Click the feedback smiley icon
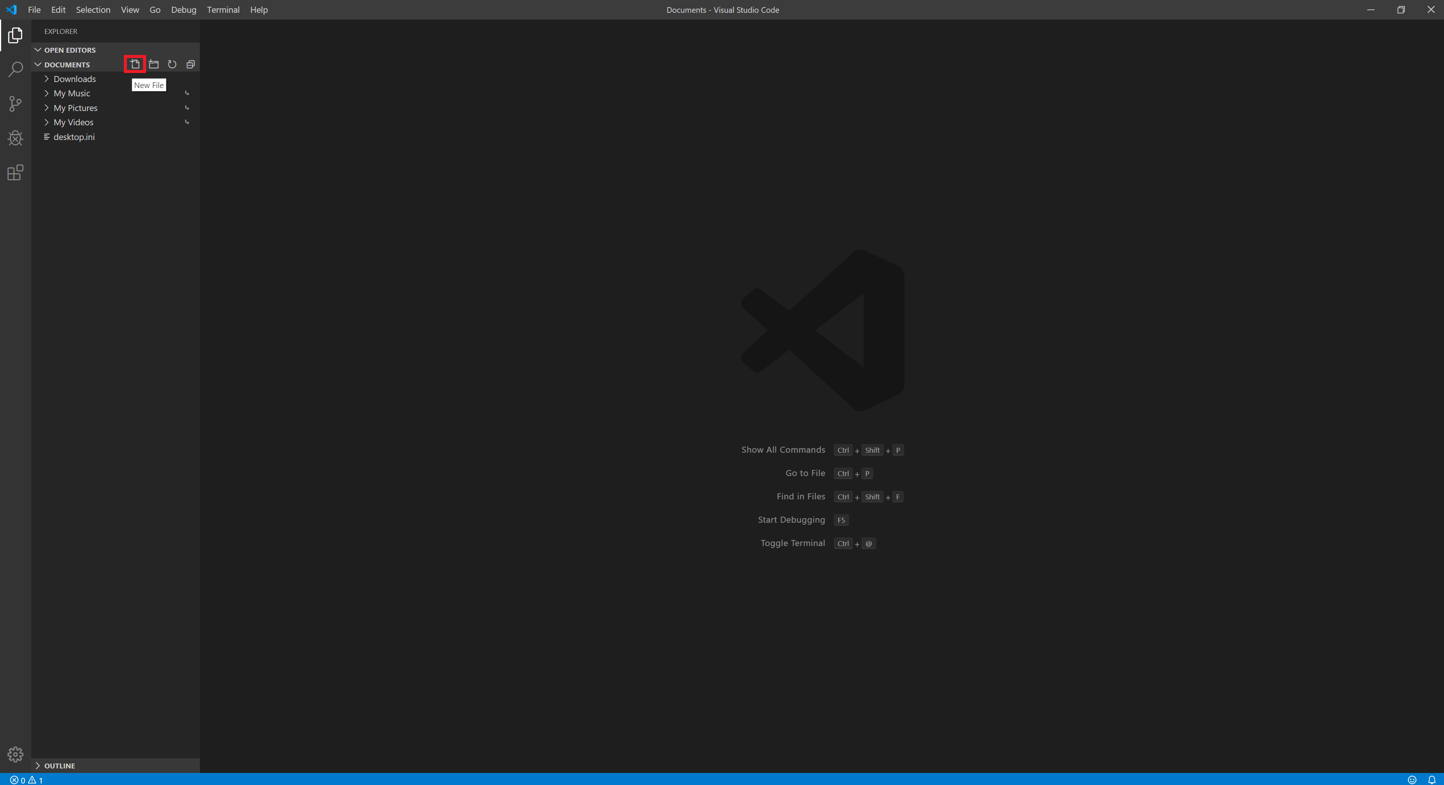This screenshot has height=785, width=1444. point(1412,779)
